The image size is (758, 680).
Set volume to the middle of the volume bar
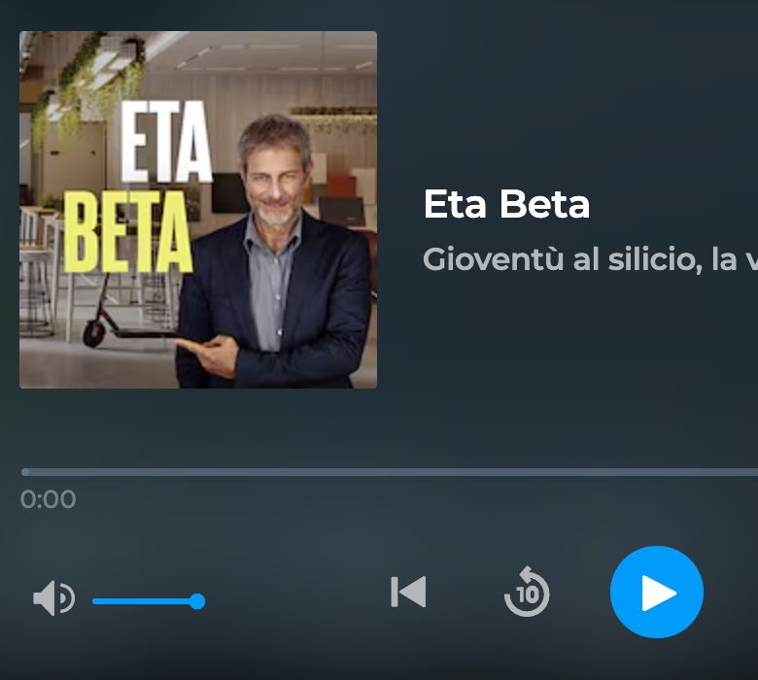click(x=149, y=601)
